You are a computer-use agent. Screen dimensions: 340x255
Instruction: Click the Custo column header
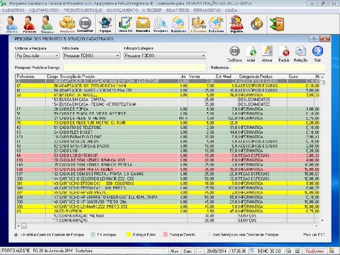[x=301, y=76]
